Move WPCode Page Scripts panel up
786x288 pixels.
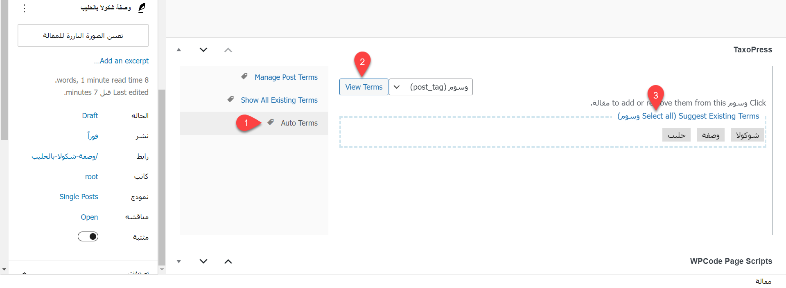pos(228,261)
